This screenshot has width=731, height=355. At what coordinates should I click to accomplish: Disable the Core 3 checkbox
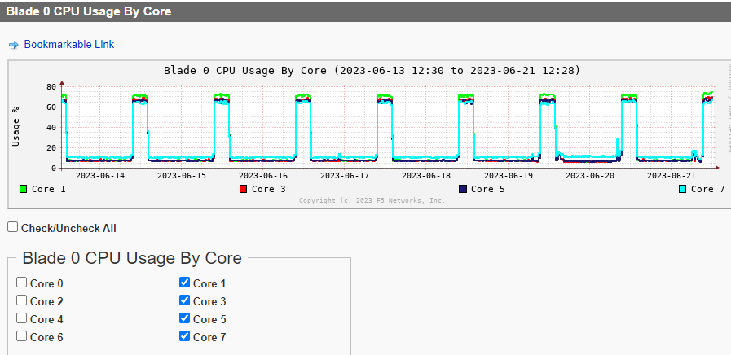185,301
